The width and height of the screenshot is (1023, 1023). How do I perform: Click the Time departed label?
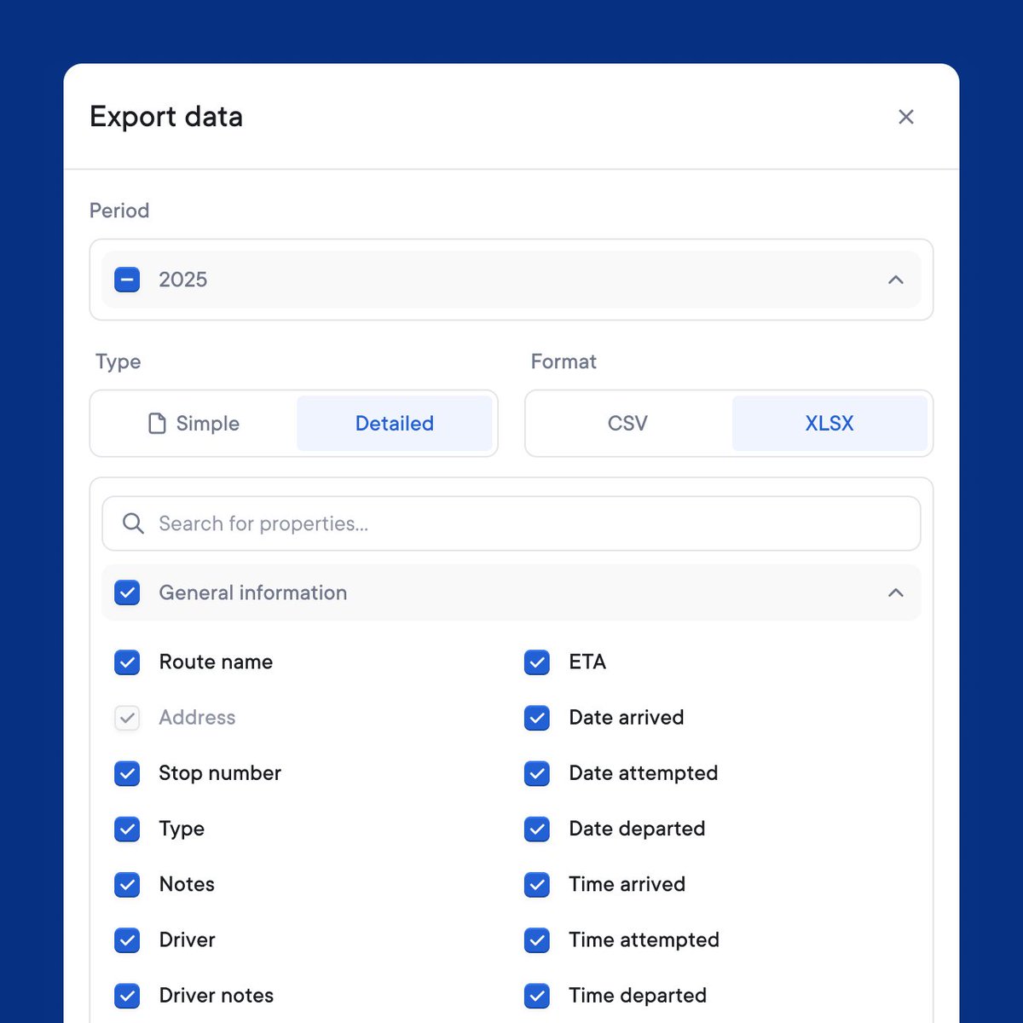pyautogui.click(x=638, y=996)
